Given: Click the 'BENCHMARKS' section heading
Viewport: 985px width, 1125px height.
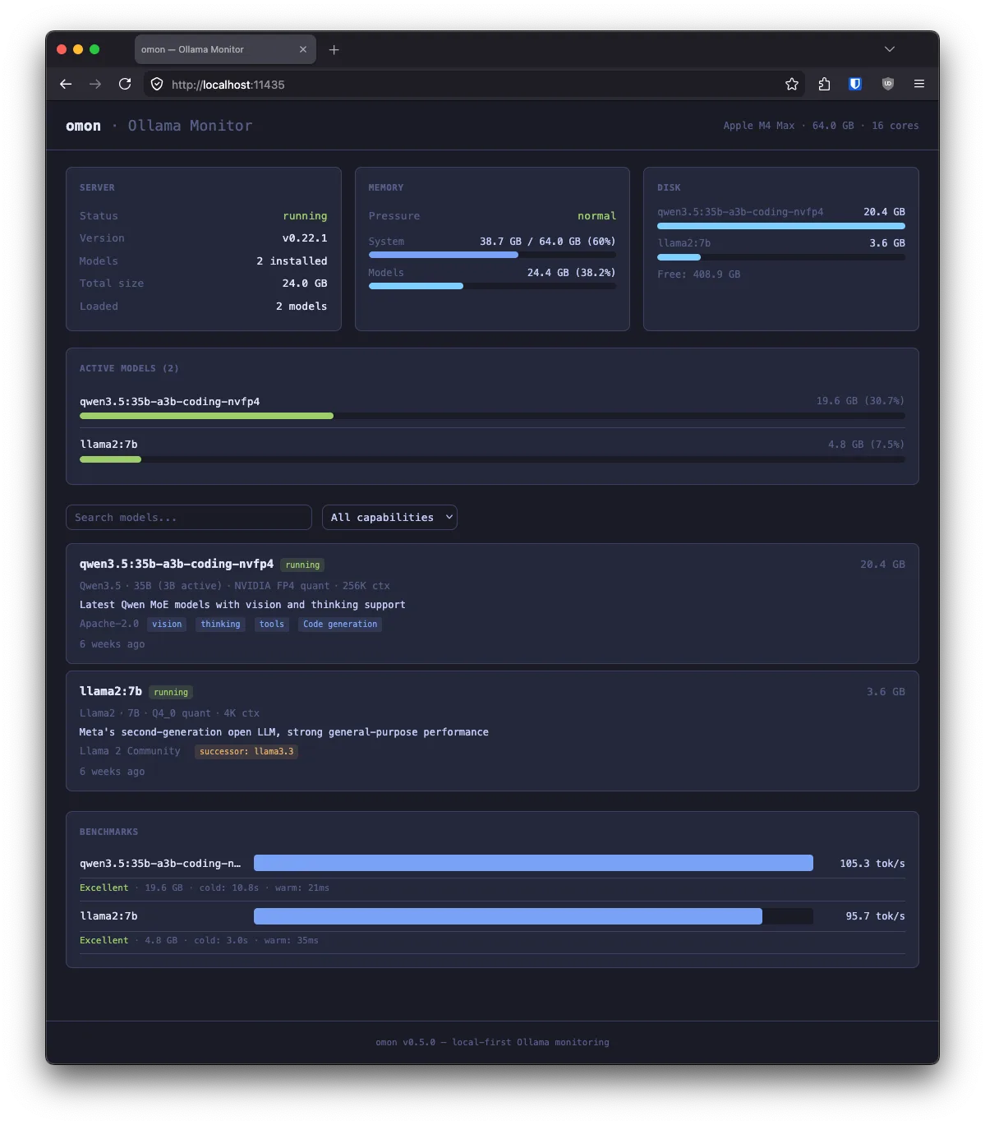Looking at the screenshot, I should coord(108,832).
